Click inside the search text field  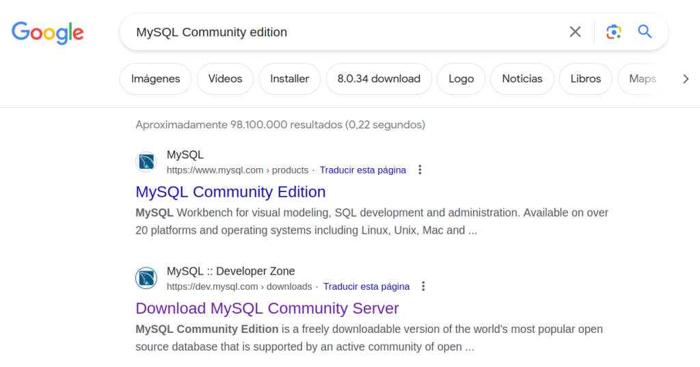tap(342, 32)
